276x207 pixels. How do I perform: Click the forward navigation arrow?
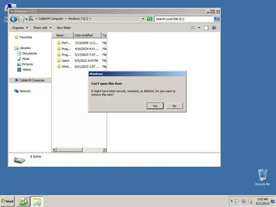21,19
